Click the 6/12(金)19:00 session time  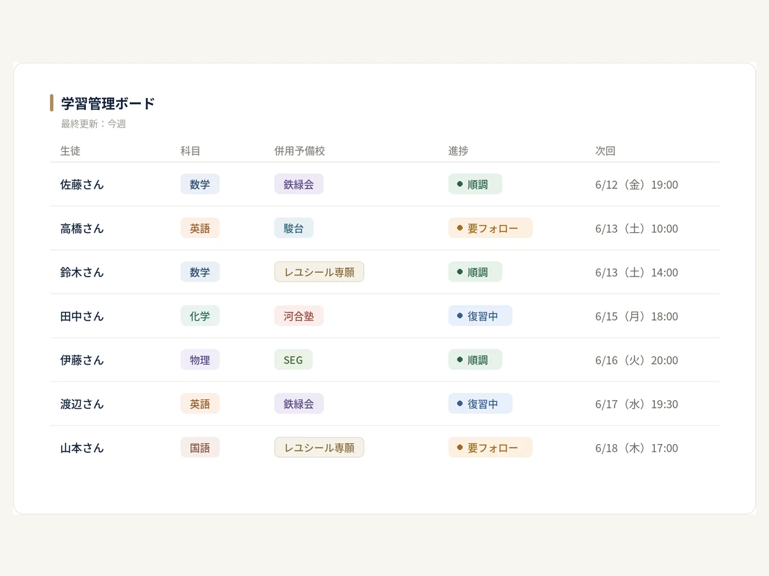pyautogui.click(x=636, y=185)
